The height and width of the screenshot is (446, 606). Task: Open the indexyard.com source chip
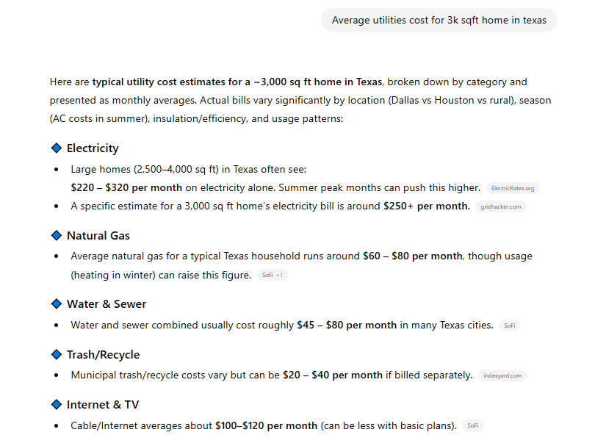[502, 375]
